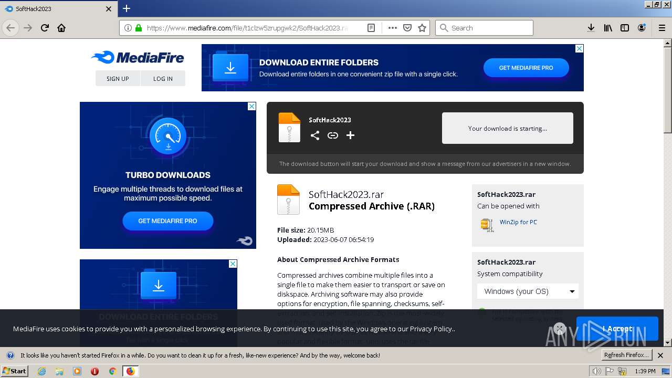The height and width of the screenshot is (378, 672).
Task: Close the SoftHack2023 tab
Action: click(109, 9)
